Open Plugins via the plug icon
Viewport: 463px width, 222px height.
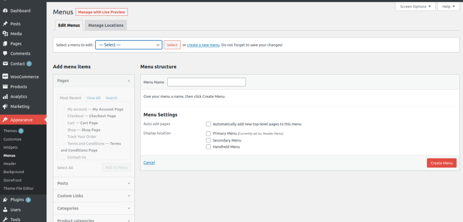coord(5,199)
